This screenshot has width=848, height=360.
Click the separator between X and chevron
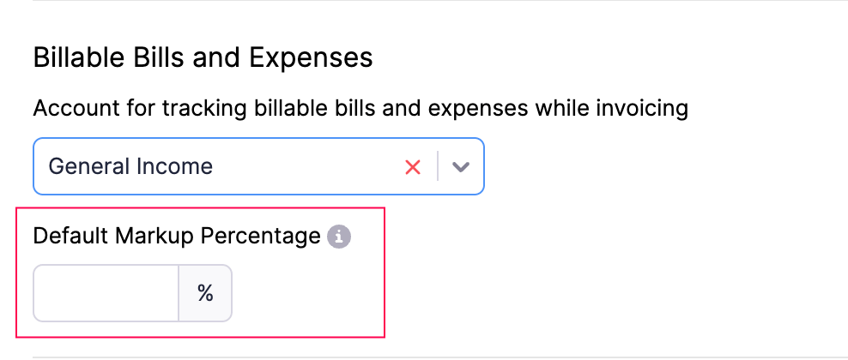click(x=439, y=166)
